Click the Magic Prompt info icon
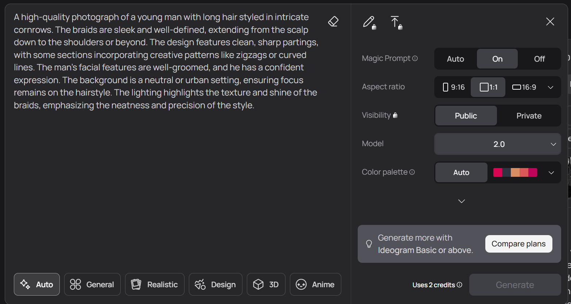This screenshot has width=571, height=304. [415, 58]
